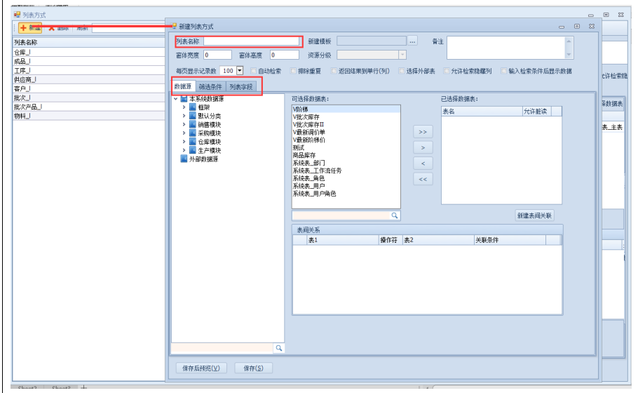638x393 pixels.
Task: Click the << move-all-left button
Action: coord(423,179)
